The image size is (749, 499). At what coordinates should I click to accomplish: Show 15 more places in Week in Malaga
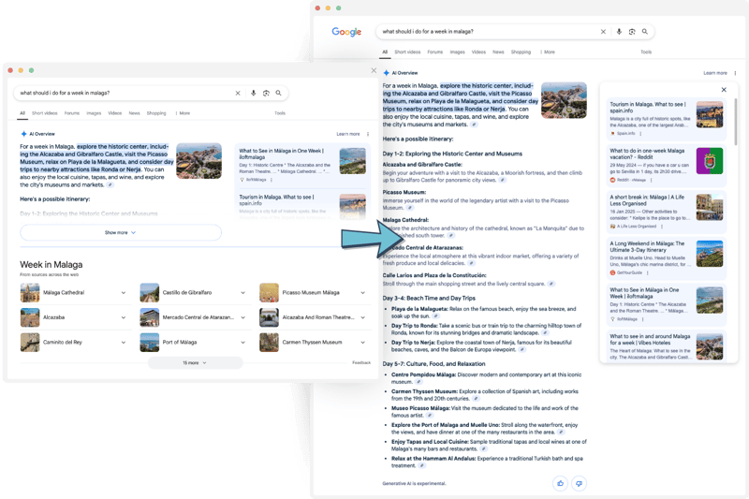click(x=195, y=363)
